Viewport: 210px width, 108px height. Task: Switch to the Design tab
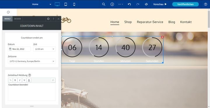pyautogui.click(x=17, y=19)
